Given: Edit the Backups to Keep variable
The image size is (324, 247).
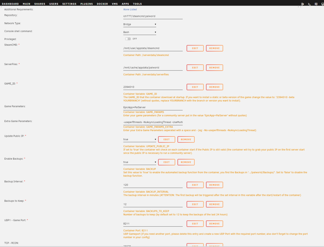Looking at the screenshot, I should click(x=195, y=205).
